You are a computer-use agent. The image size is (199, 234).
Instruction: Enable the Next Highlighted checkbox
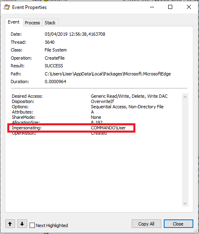[32, 225]
